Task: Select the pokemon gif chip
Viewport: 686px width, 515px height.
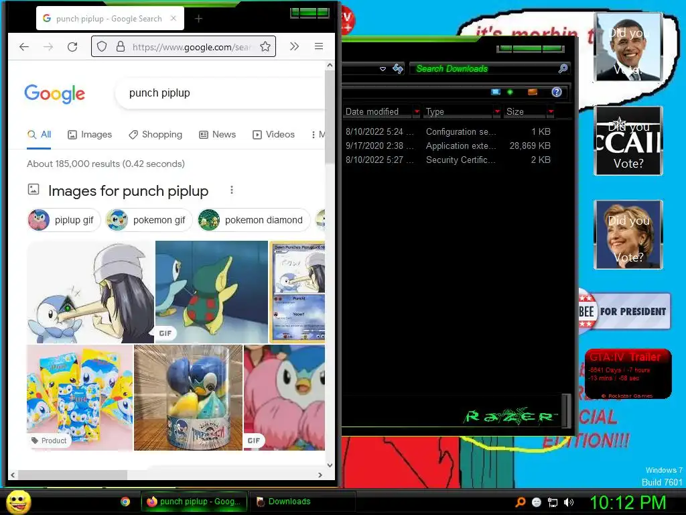Action: pos(149,220)
